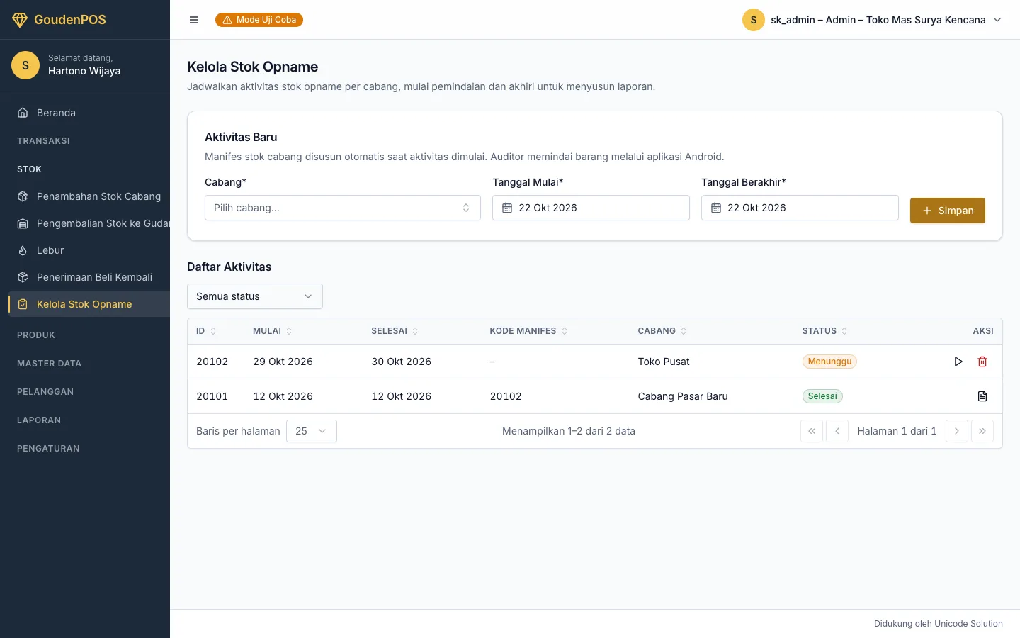Sort by the Status column
The width and height of the screenshot is (1020, 638).
825,331
